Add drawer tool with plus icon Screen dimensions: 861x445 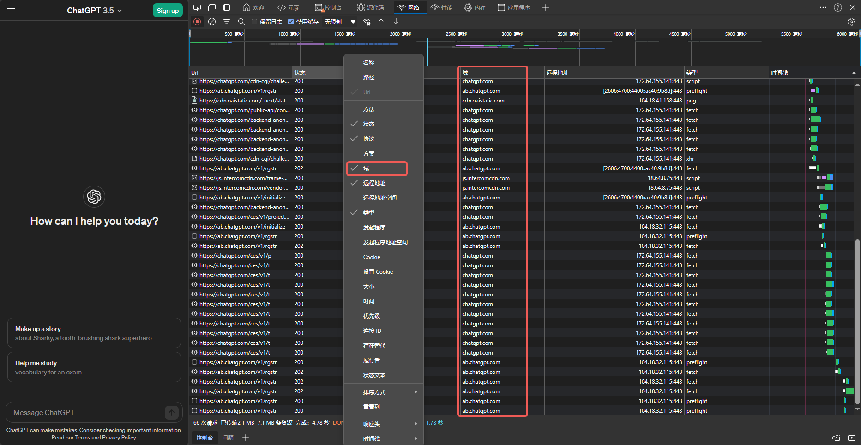click(246, 438)
